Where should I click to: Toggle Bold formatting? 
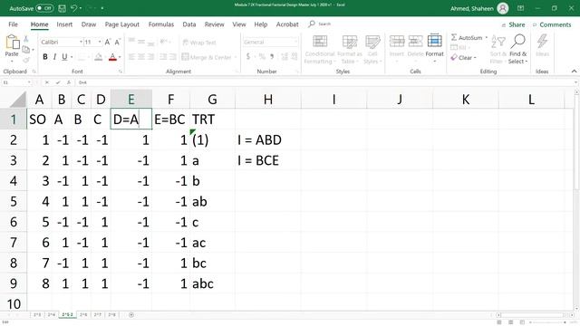(x=45, y=57)
